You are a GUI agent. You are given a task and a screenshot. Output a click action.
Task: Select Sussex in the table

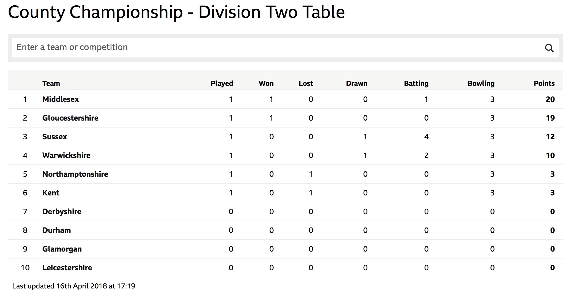[x=55, y=137]
